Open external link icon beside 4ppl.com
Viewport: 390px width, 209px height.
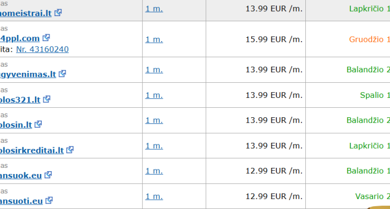46,38
